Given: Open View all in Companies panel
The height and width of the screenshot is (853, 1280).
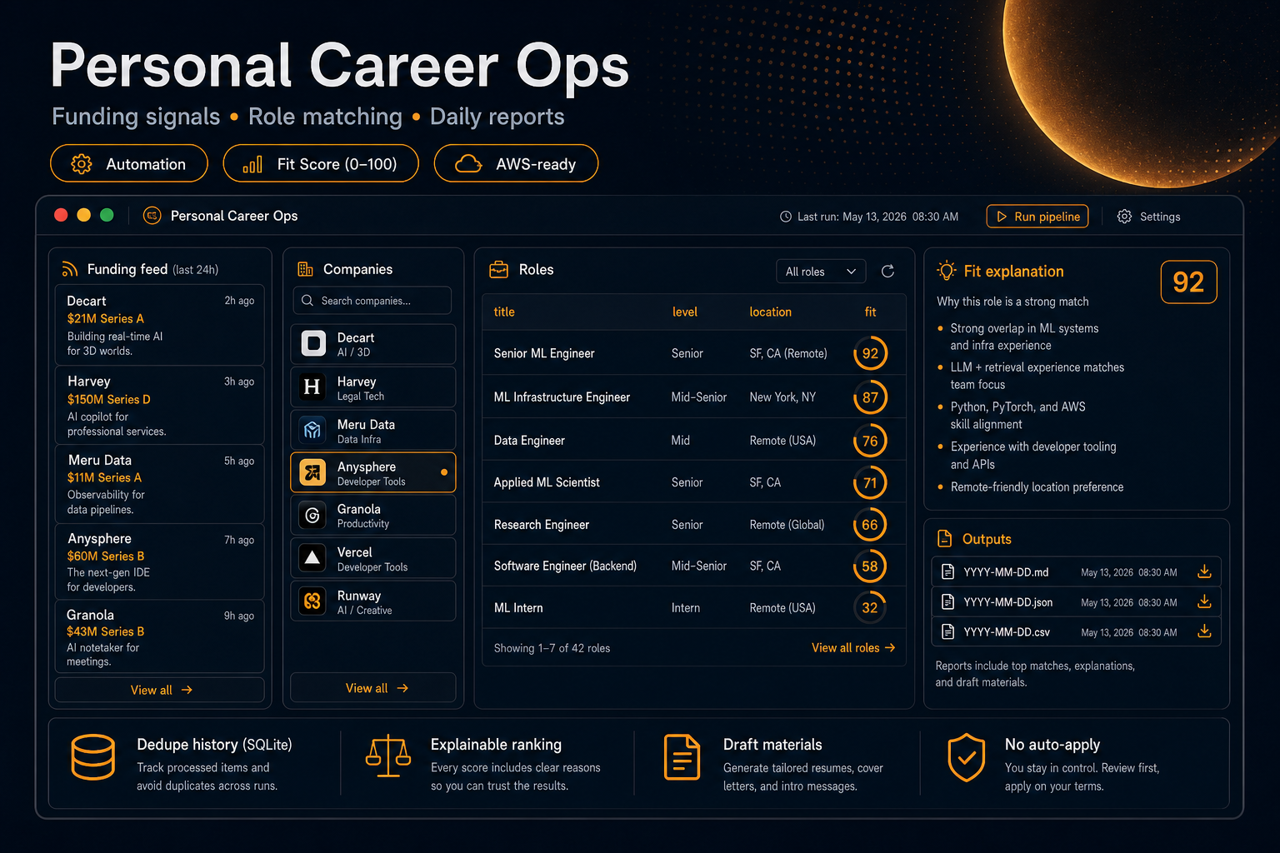Looking at the screenshot, I should (x=372, y=688).
